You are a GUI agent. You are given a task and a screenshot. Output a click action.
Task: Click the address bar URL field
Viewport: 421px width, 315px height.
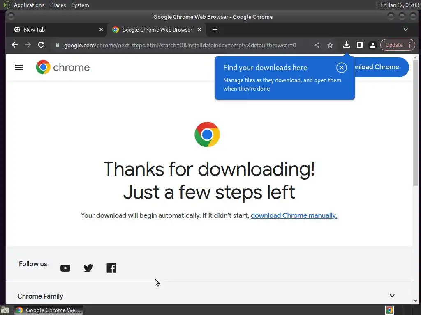tap(180, 45)
